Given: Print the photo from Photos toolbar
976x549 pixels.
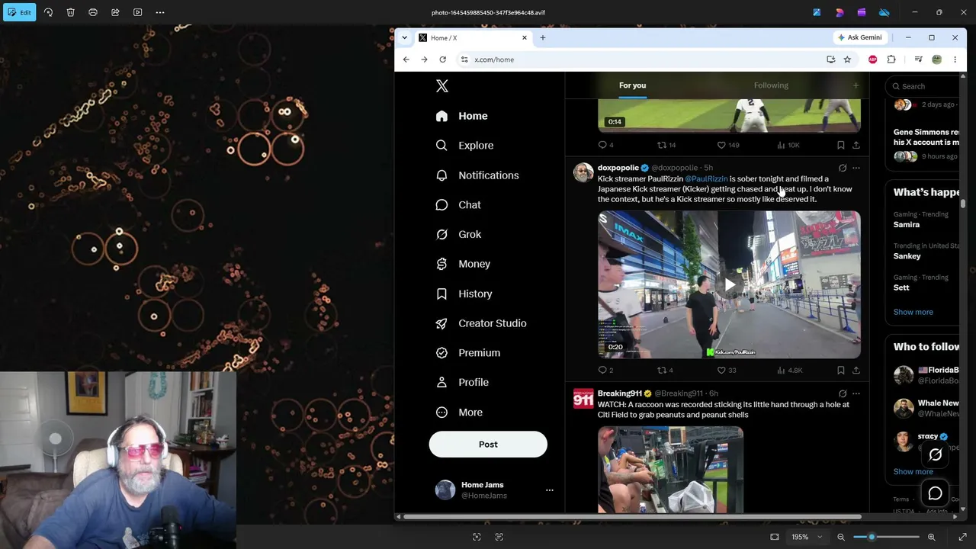Looking at the screenshot, I should pos(93,12).
